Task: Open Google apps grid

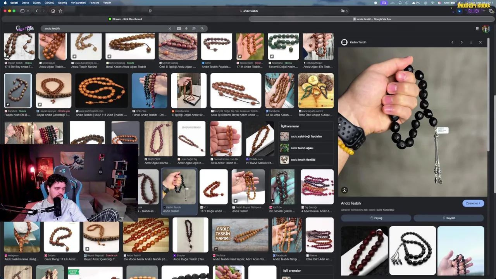Action: (x=477, y=29)
